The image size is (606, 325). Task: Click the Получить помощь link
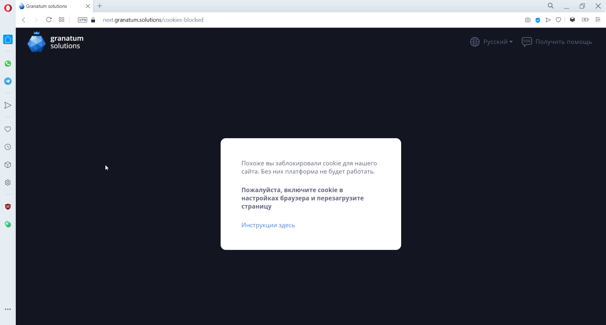(563, 42)
